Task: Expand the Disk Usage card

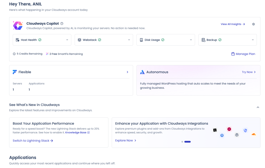Action: tap(191, 40)
